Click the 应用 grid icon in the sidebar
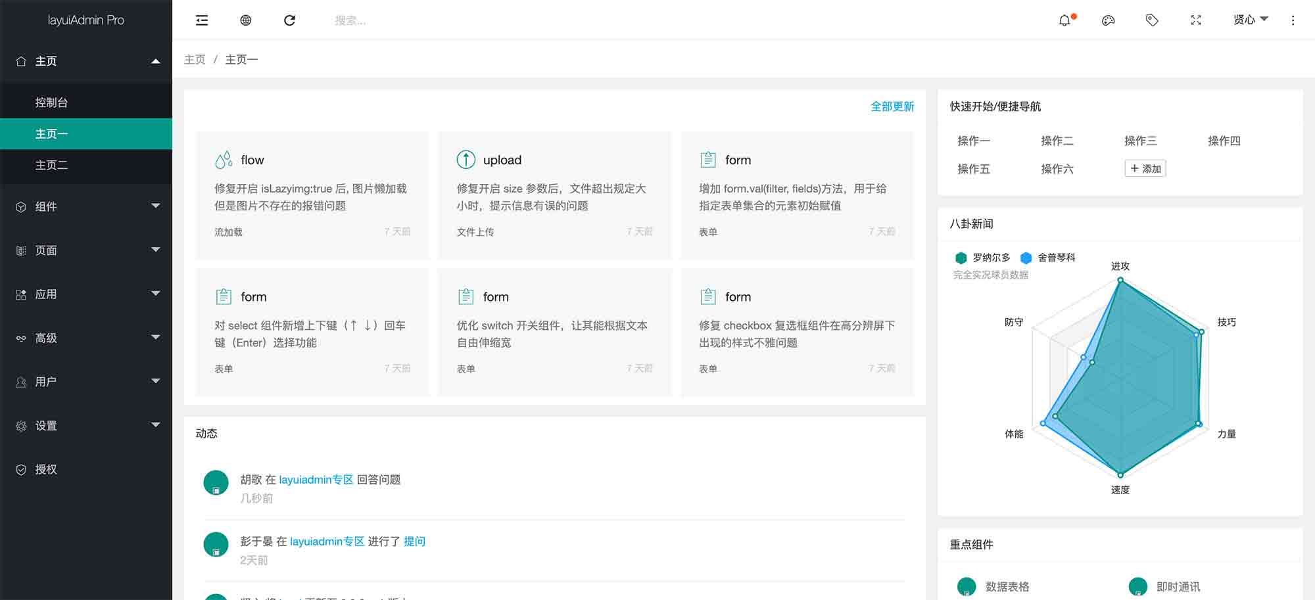The height and width of the screenshot is (600, 1315). (21, 294)
